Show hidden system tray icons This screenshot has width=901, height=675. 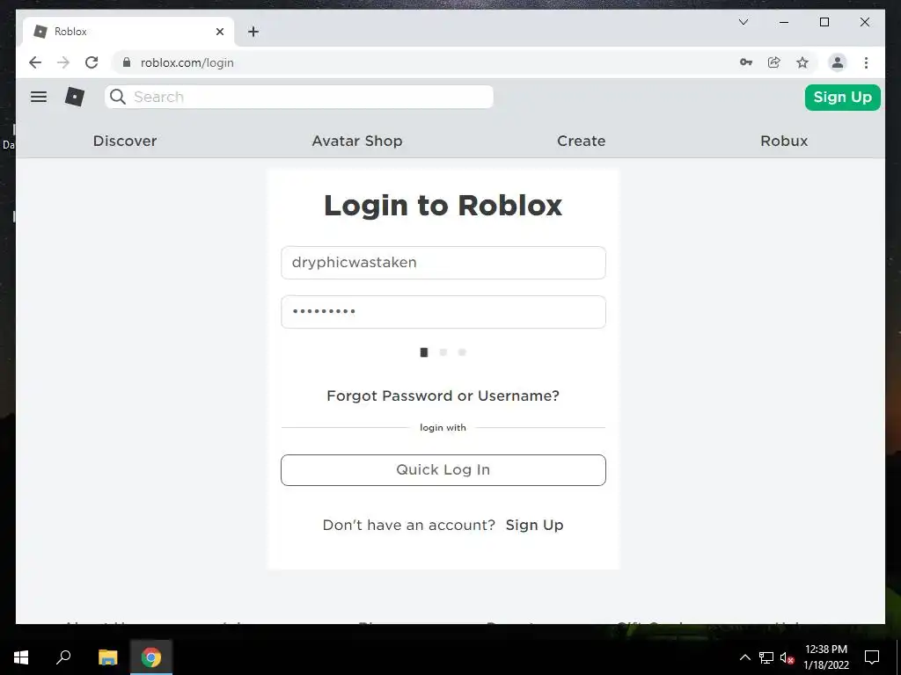(744, 657)
